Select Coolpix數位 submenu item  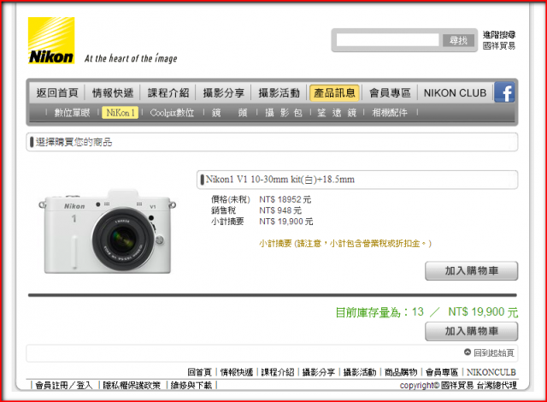click(x=172, y=113)
